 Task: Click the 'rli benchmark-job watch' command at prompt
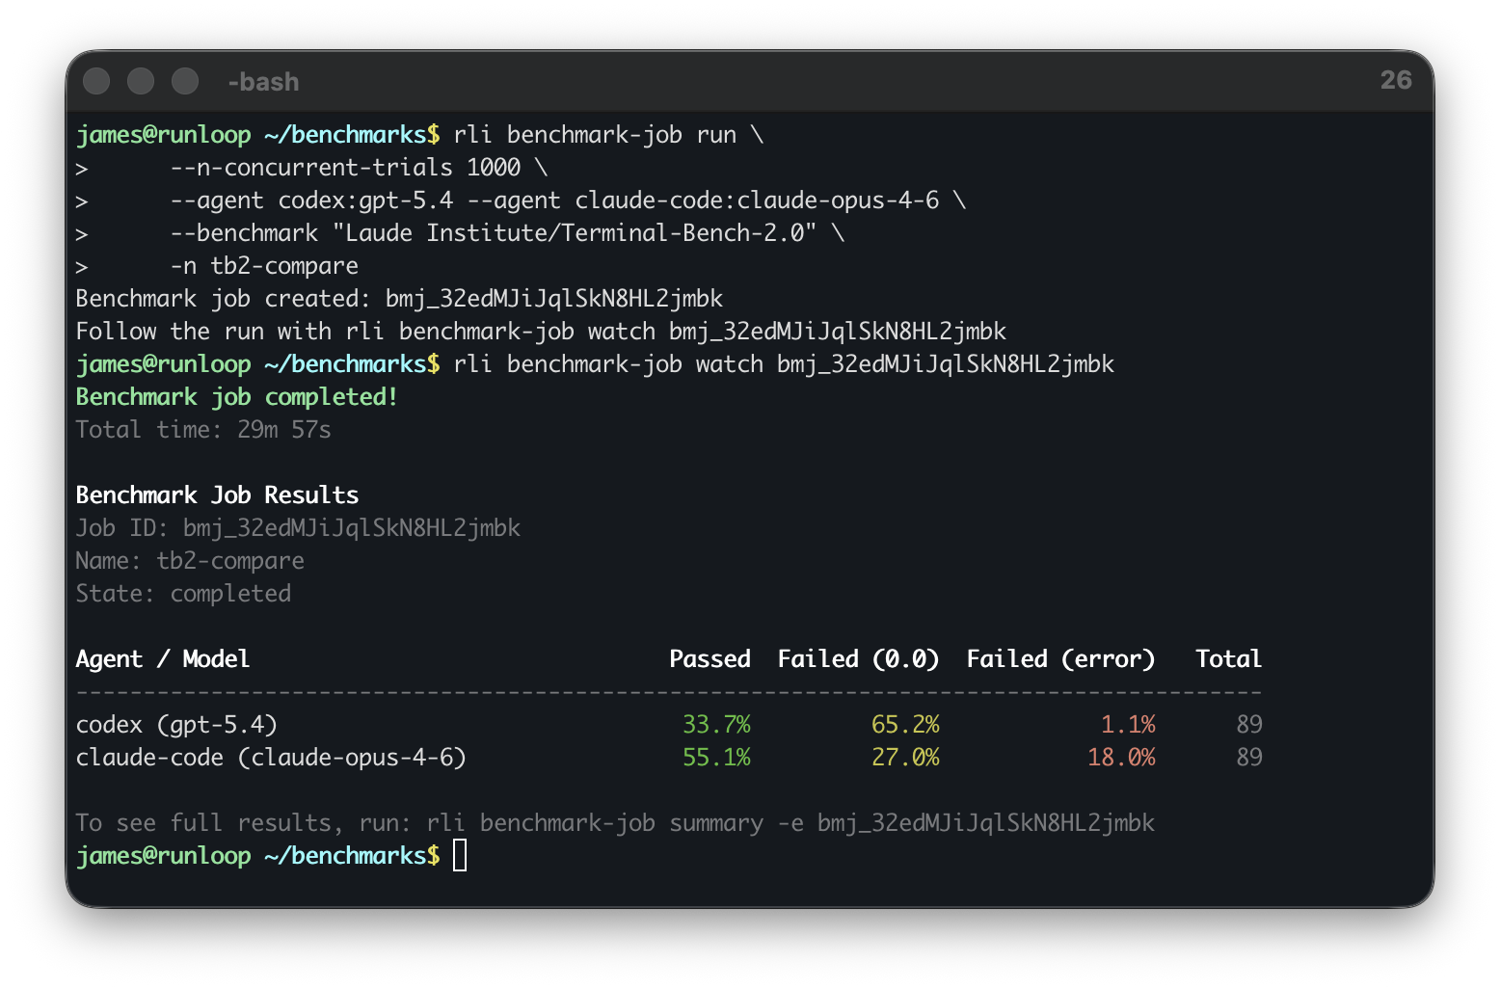[784, 364]
